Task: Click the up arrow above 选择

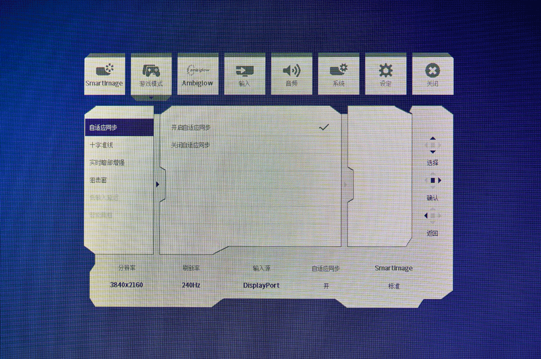Action: [x=433, y=138]
